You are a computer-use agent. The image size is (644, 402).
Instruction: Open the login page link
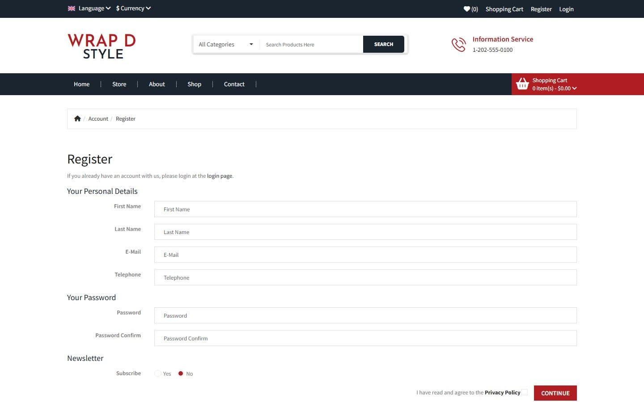pyautogui.click(x=220, y=176)
